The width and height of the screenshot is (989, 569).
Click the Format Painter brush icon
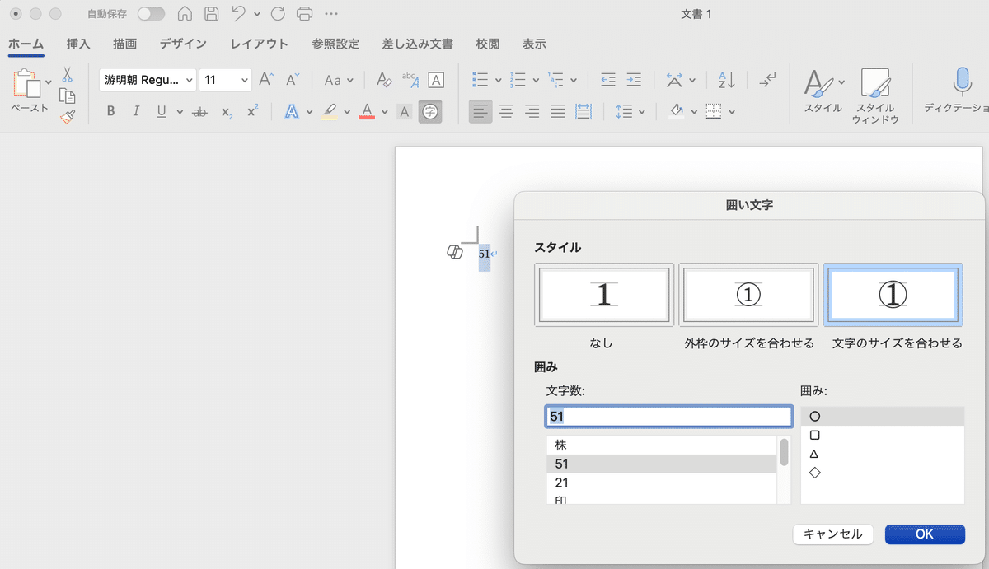point(68,117)
